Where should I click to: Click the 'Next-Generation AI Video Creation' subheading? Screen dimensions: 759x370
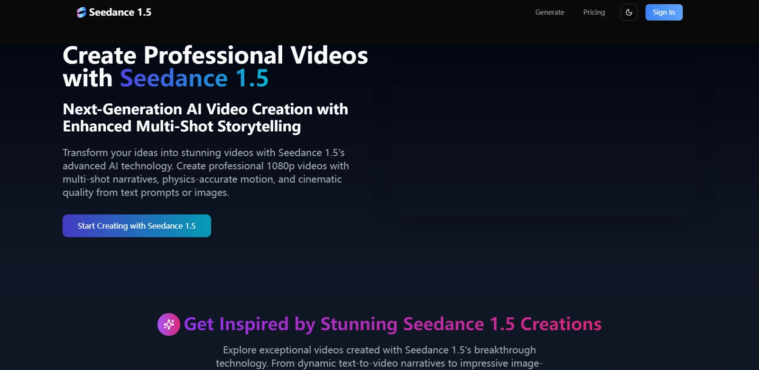205,118
